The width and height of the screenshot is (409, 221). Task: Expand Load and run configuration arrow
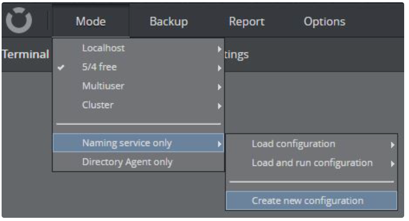(x=392, y=164)
